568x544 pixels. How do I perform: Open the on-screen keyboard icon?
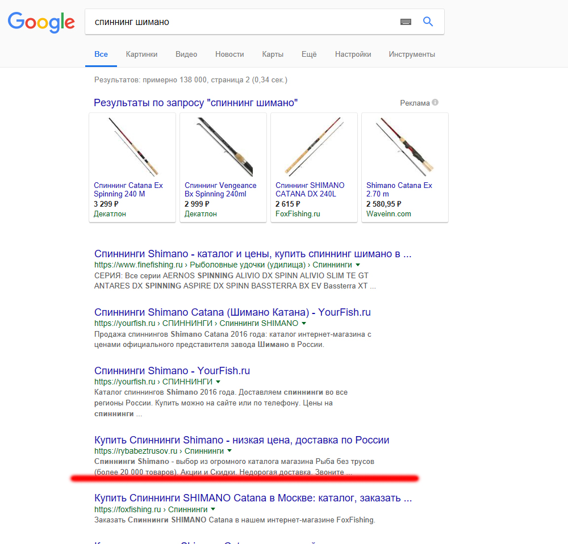click(406, 22)
